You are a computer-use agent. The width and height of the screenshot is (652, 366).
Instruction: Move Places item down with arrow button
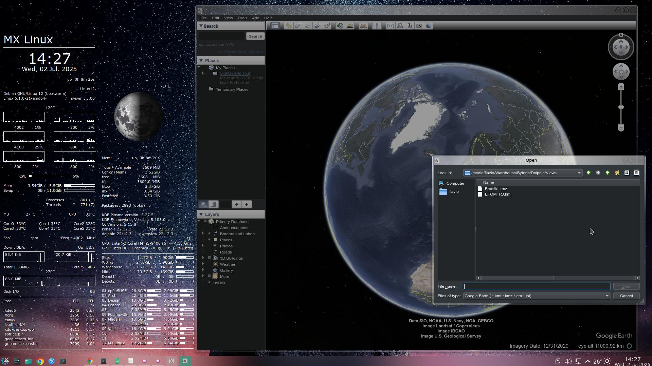(247, 204)
